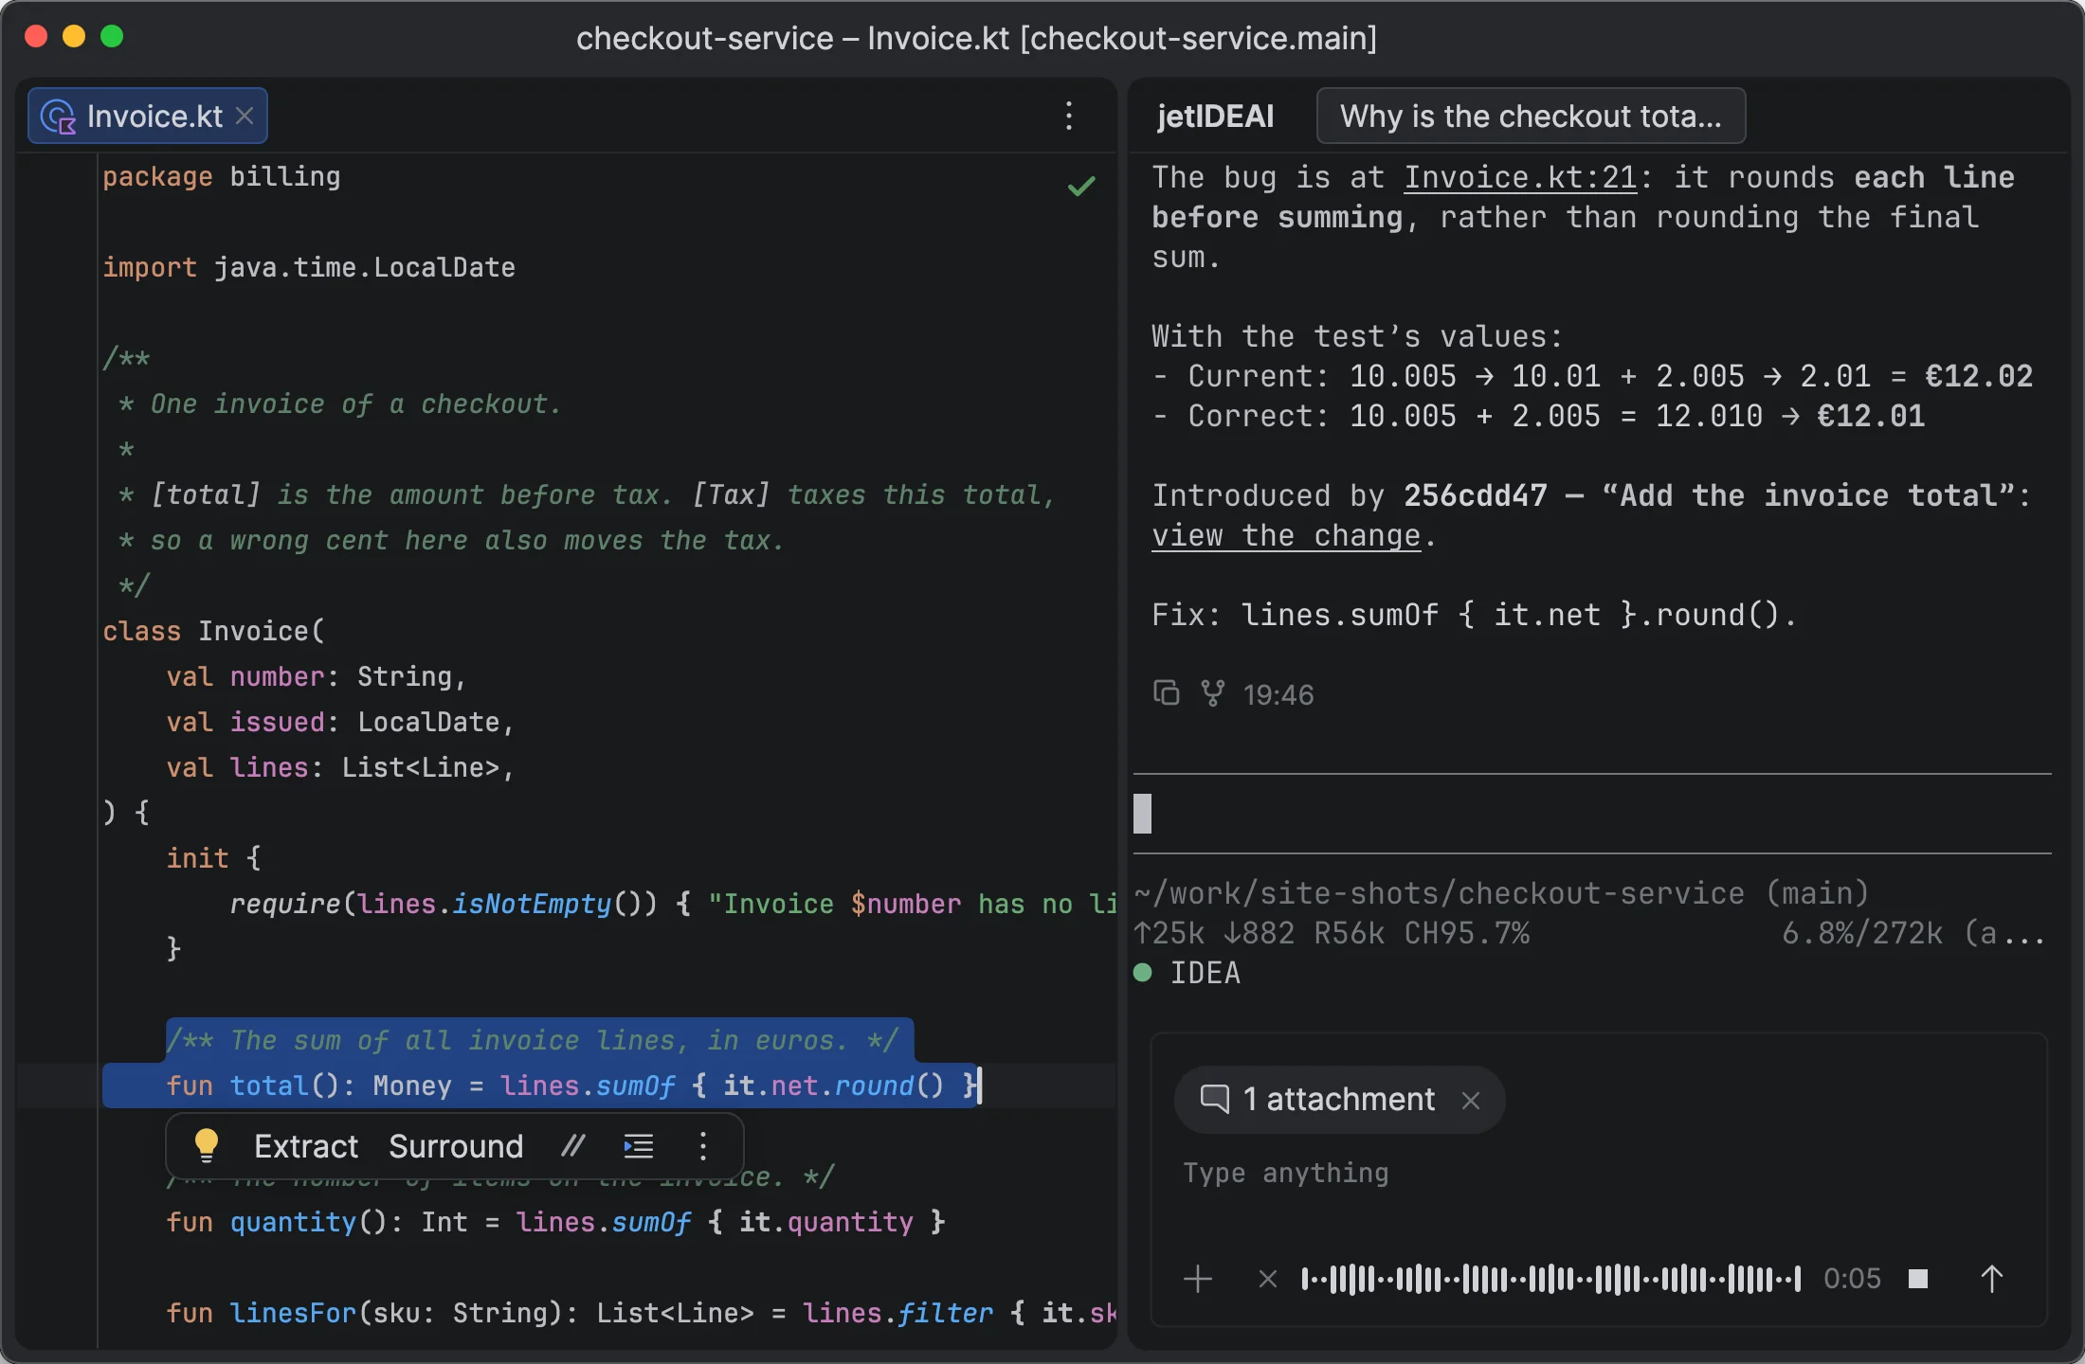Viewport: 2085px width, 1364px height.
Task: Add an attachment with the plus icon
Action: (1198, 1279)
